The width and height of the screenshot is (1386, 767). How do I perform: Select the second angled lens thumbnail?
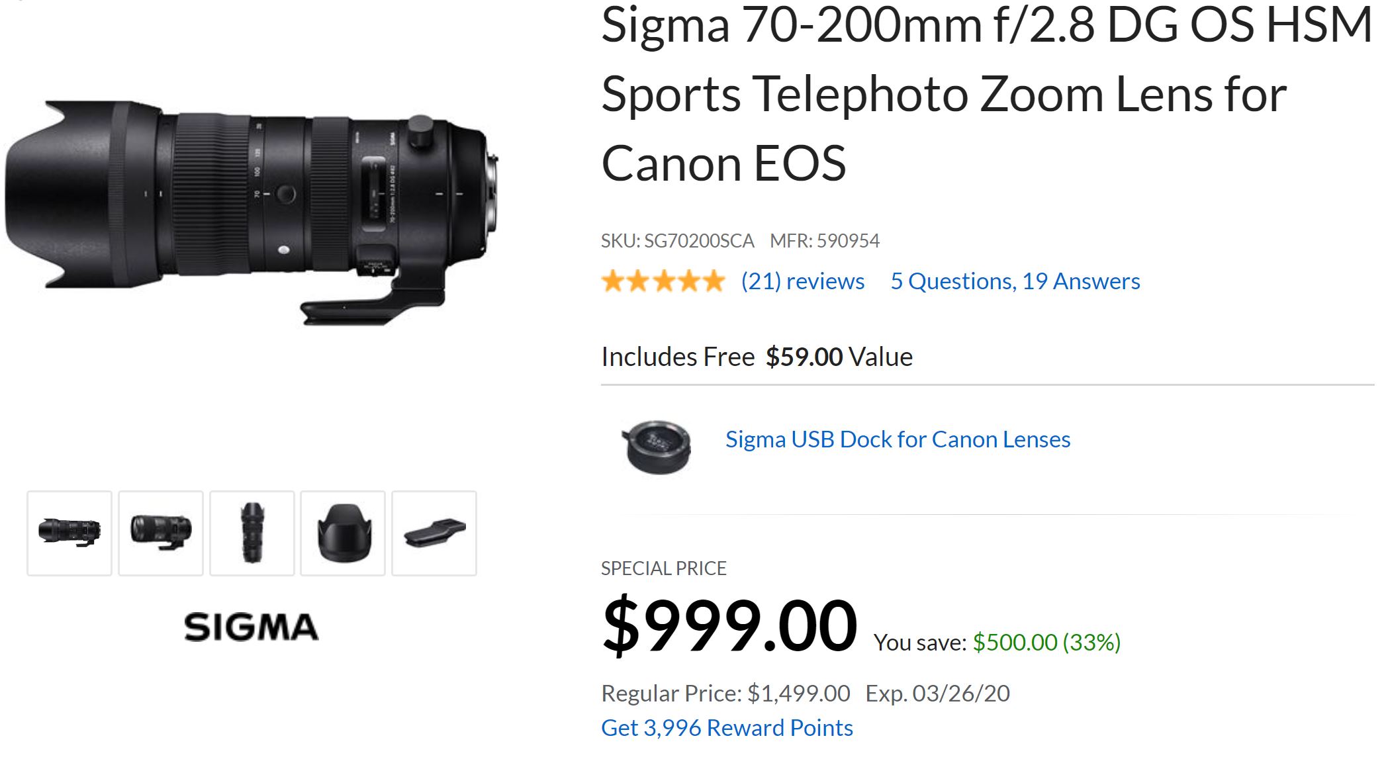click(161, 533)
